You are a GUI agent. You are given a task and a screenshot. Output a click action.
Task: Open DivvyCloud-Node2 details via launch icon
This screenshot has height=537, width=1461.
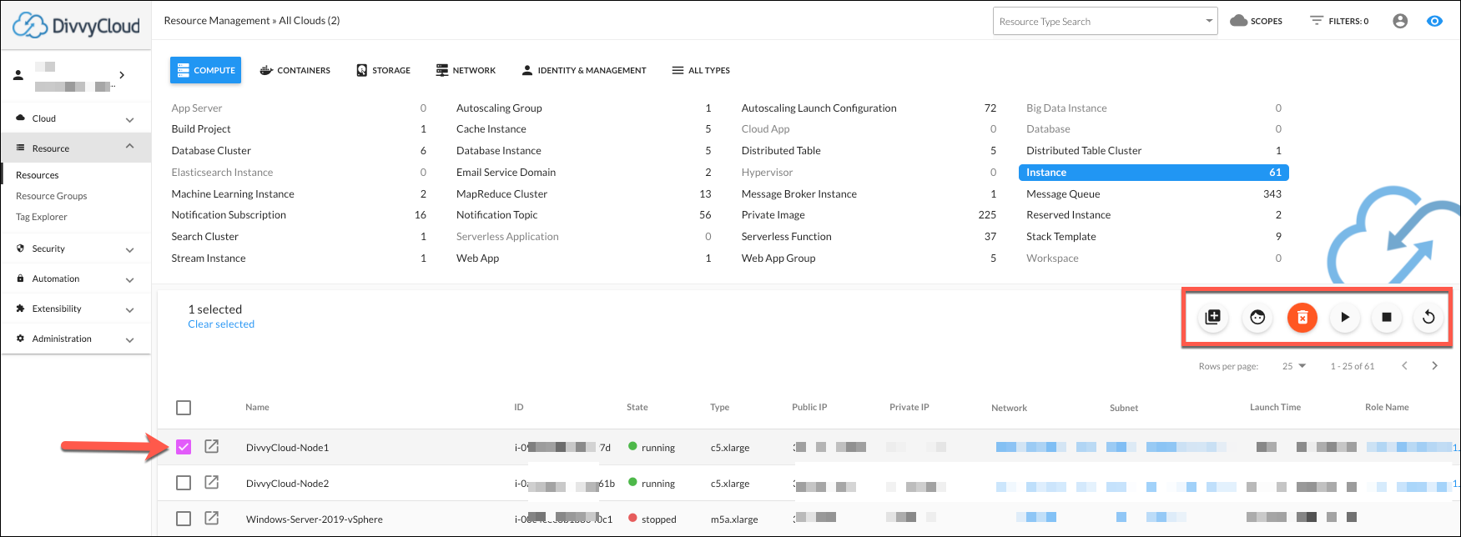pos(212,483)
